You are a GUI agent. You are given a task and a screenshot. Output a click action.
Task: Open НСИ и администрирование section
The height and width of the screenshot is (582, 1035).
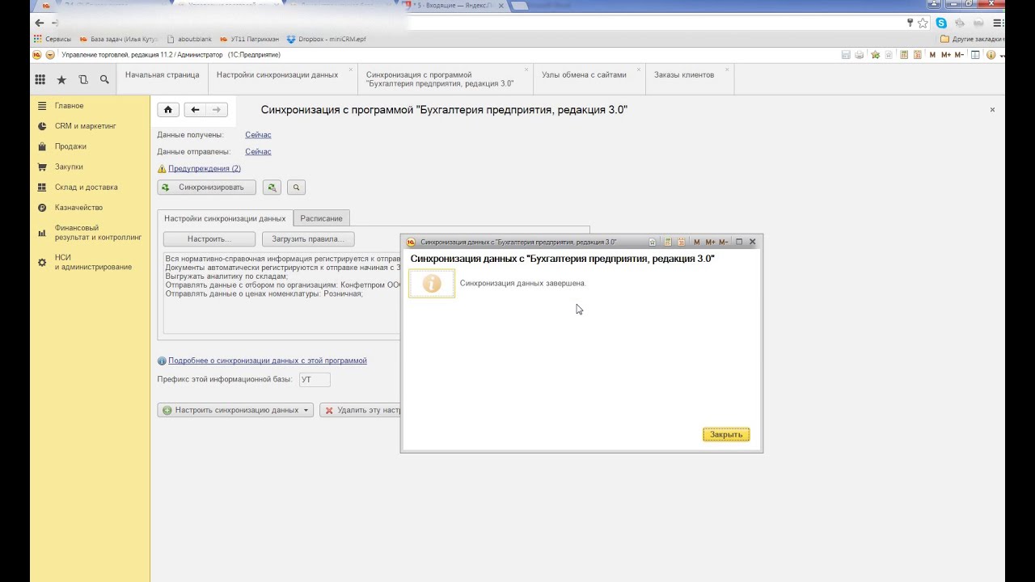click(93, 262)
